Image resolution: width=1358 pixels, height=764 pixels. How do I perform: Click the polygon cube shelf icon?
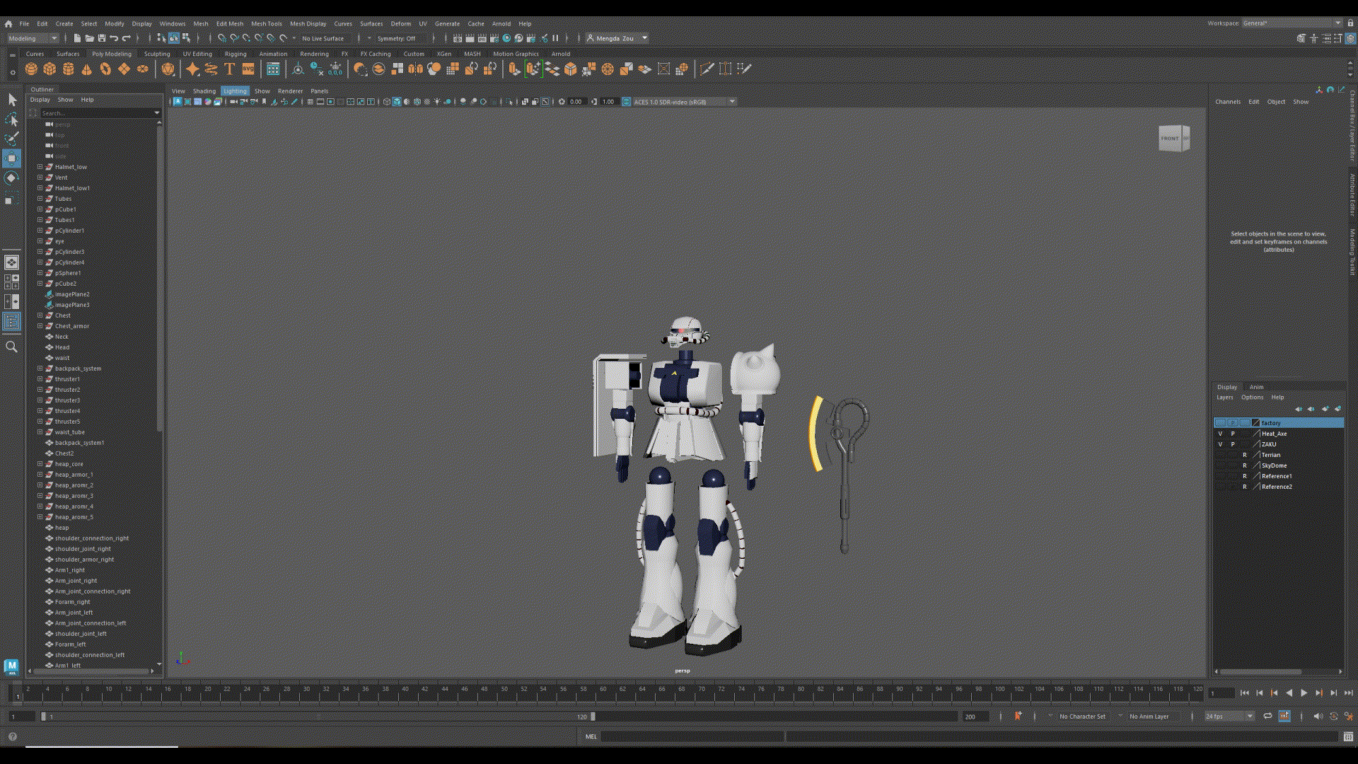coord(50,69)
